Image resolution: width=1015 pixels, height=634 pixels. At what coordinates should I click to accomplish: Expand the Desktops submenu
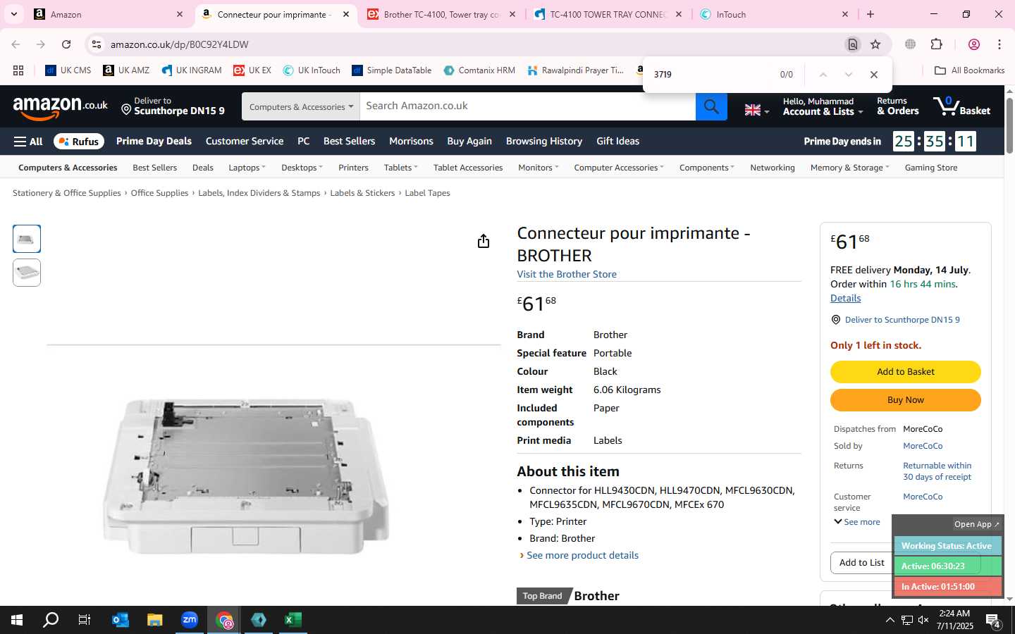click(x=302, y=168)
